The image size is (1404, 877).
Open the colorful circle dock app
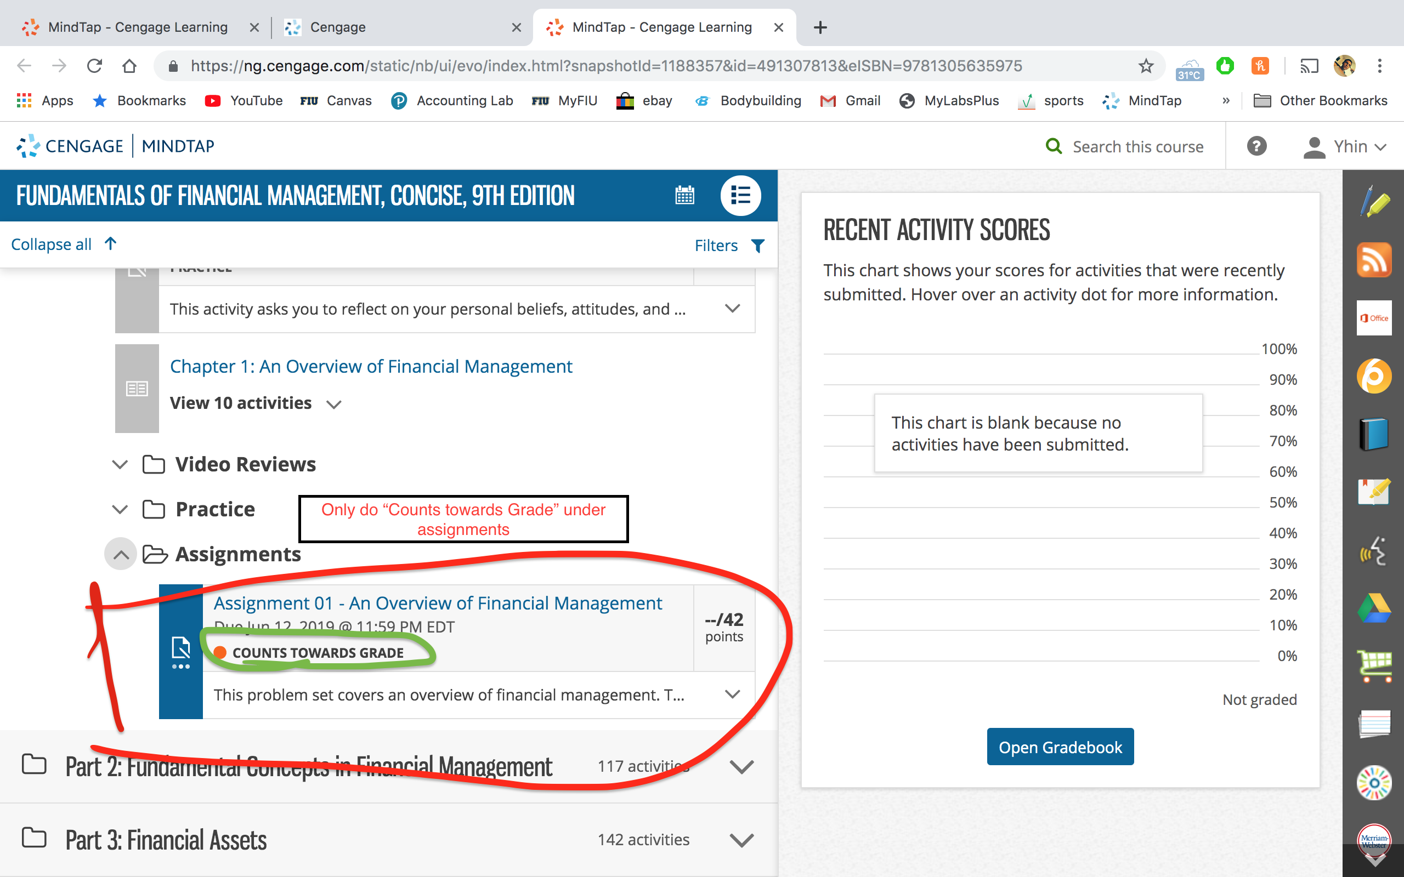click(x=1374, y=783)
